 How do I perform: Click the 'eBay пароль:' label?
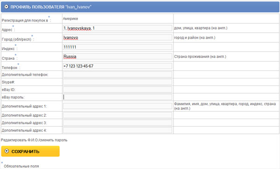pos(13,97)
